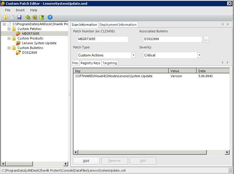This screenshot has width=234, height=174.
Task: Click the Key column header
Action: [x=121, y=71]
